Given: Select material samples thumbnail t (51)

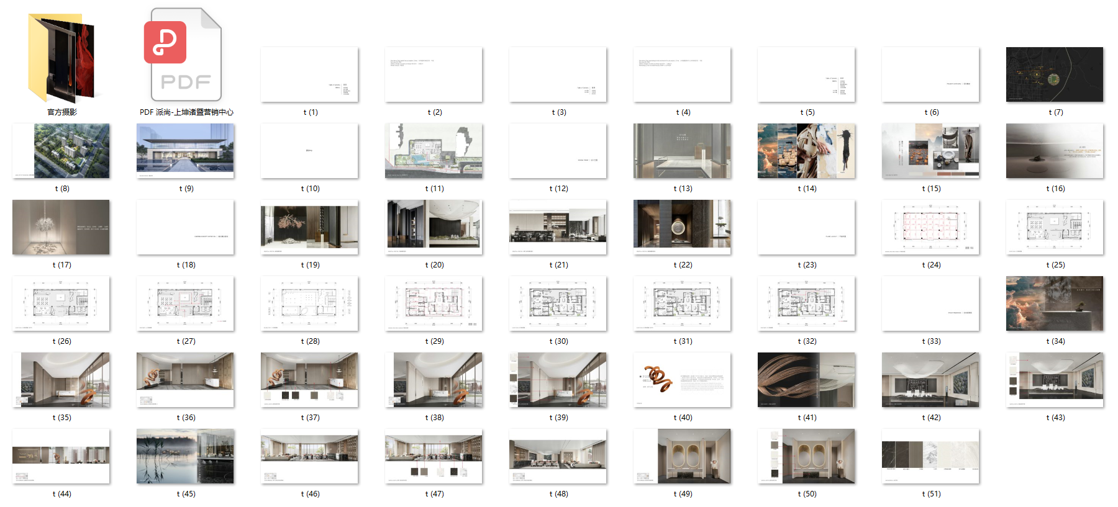Looking at the screenshot, I should [930, 456].
